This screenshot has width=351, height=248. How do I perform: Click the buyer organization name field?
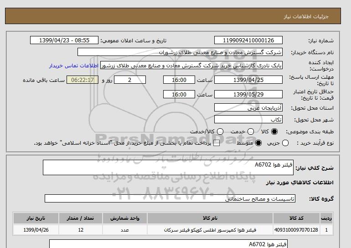[180, 52]
